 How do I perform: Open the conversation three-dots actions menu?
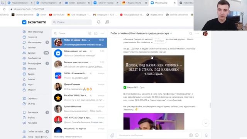coord(197,34)
